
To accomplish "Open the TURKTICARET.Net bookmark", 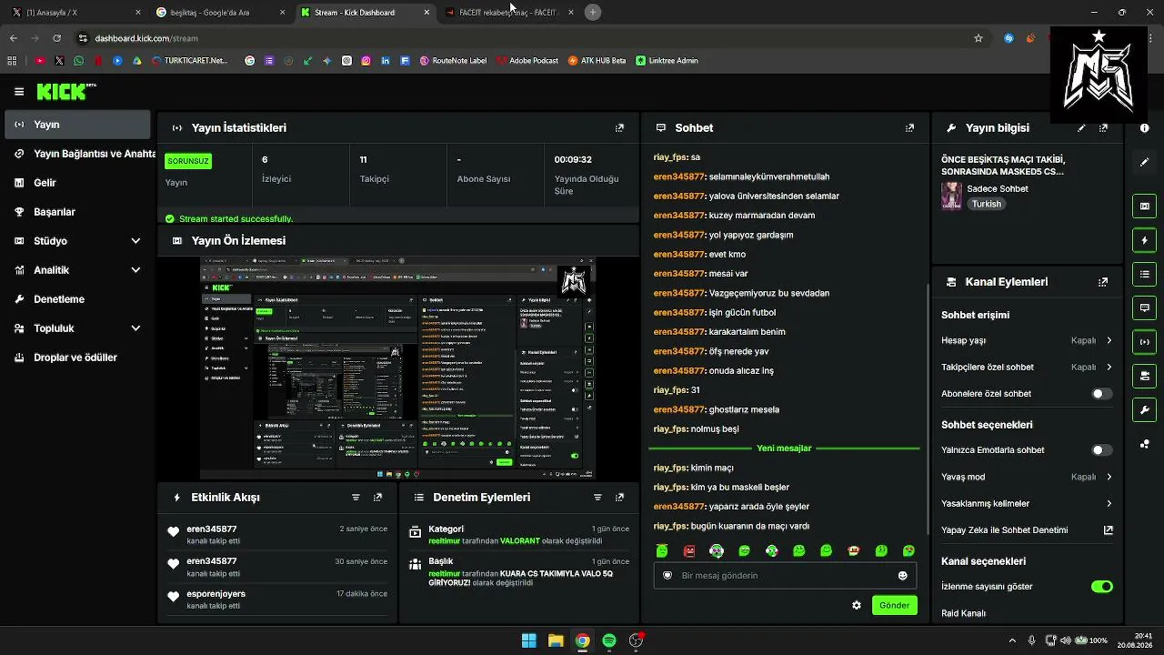I will click(x=190, y=61).
